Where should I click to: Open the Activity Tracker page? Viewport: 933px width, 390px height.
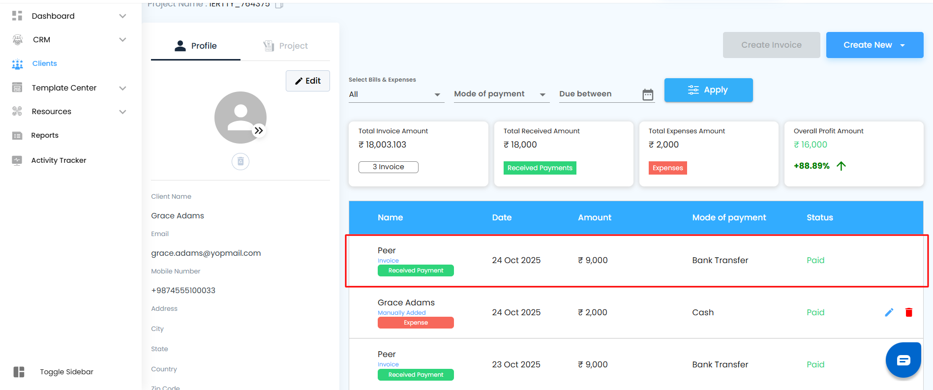[59, 160]
